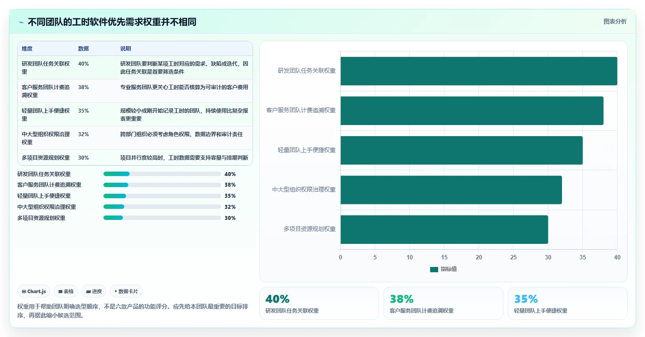Click the 客户服务团队计费追溯权重 progress bar
Viewport: 645px width, 337px height.
(162, 185)
